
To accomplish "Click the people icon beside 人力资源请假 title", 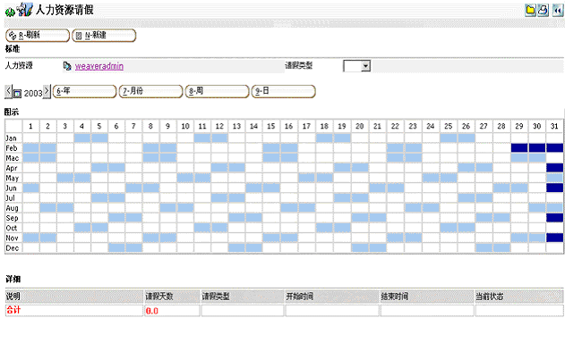I will tap(24, 10).
